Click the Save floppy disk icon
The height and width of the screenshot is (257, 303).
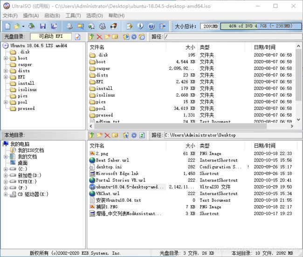point(43,26)
